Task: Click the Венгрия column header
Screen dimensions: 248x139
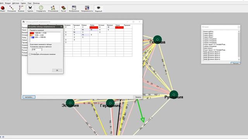Action: click(x=110, y=25)
